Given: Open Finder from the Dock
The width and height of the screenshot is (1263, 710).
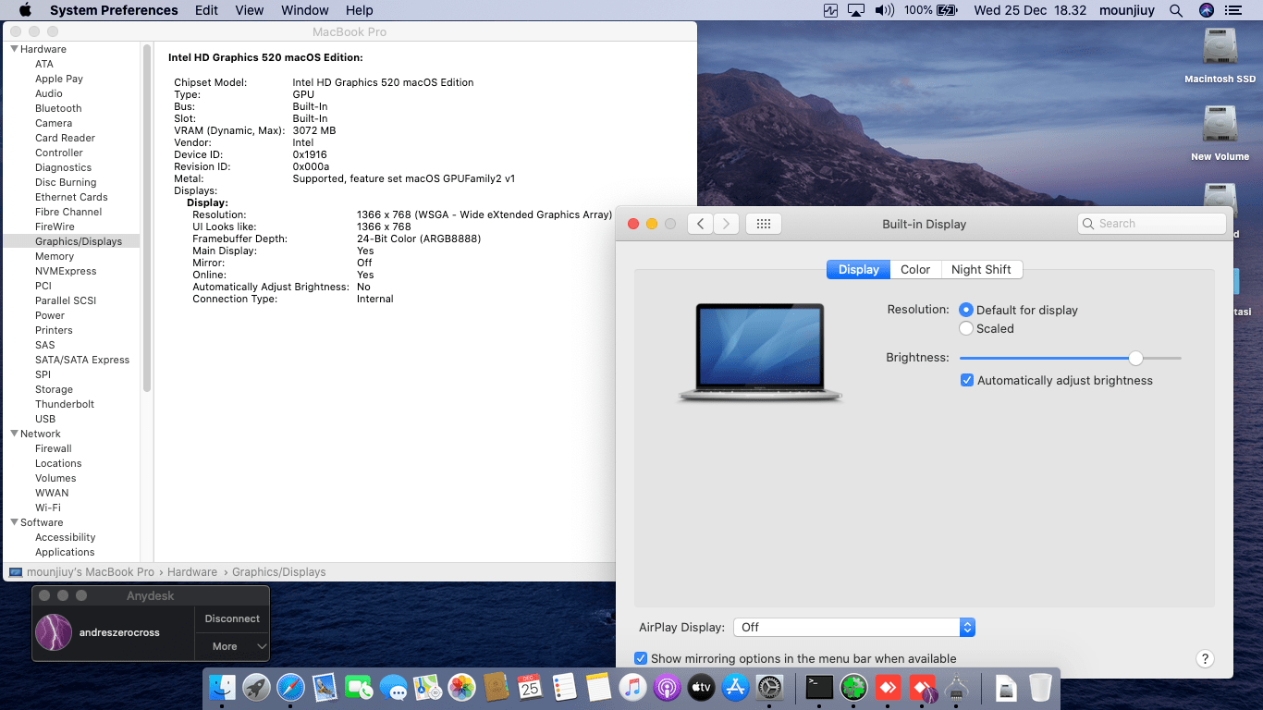Looking at the screenshot, I should 222,687.
